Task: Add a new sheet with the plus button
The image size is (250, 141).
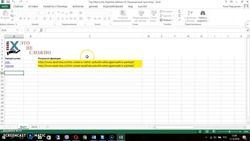Action: [47, 127]
